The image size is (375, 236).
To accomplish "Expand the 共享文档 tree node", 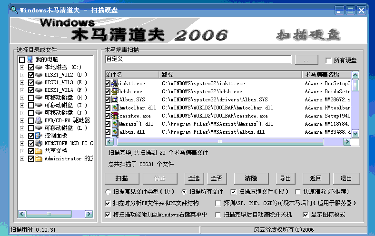I will point(22,151).
